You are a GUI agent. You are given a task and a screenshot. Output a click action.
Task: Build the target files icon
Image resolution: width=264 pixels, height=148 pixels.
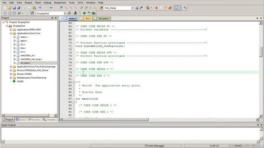point(10,13)
